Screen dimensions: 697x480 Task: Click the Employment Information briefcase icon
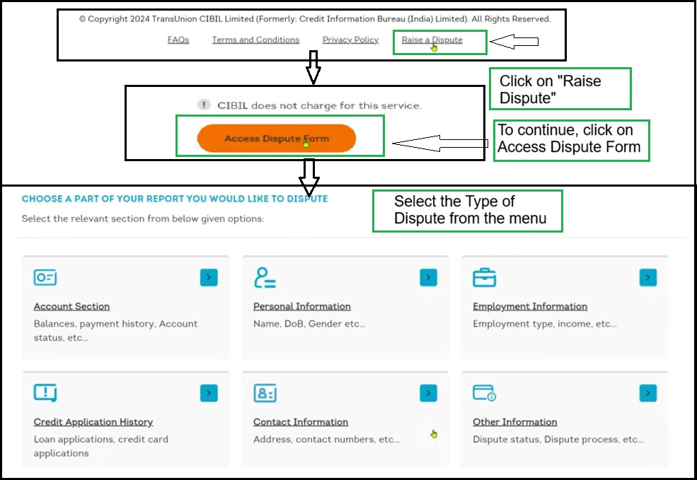click(484, 278)
